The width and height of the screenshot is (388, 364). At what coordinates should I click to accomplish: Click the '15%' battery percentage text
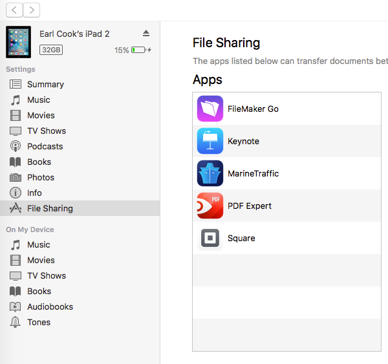(122, 50)
